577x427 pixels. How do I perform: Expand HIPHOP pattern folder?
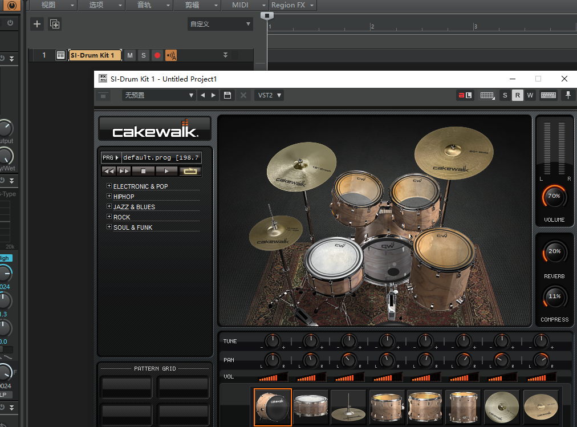click(x=109, y=196)
